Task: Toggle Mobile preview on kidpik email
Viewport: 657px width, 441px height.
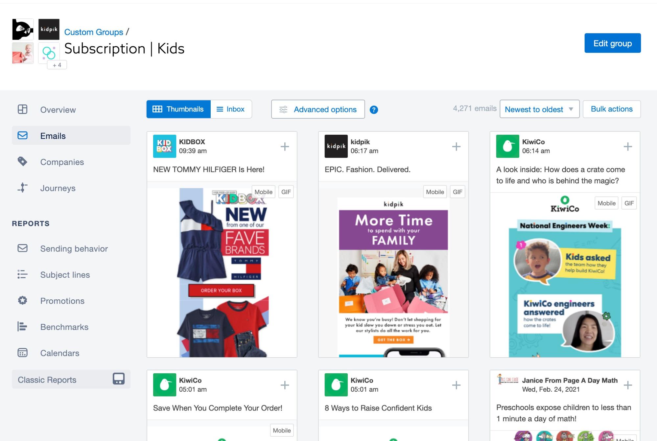Action: click(435, 192)
